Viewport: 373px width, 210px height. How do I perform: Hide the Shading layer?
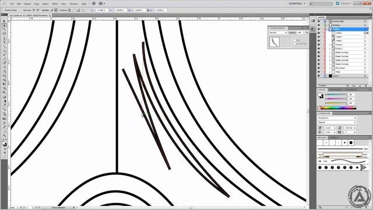(319, 25)
